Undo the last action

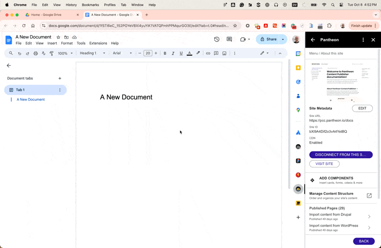(20, 53)
